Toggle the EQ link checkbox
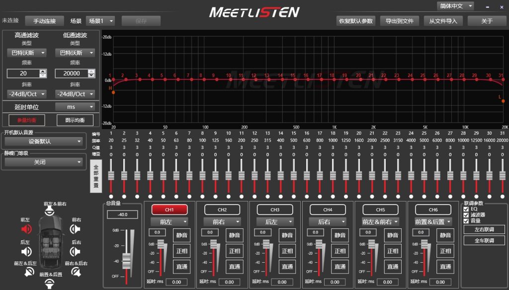 tap(466, 209)
